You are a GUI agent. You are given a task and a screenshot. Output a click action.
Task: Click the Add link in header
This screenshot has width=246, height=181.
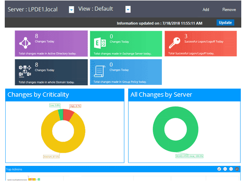206,9
